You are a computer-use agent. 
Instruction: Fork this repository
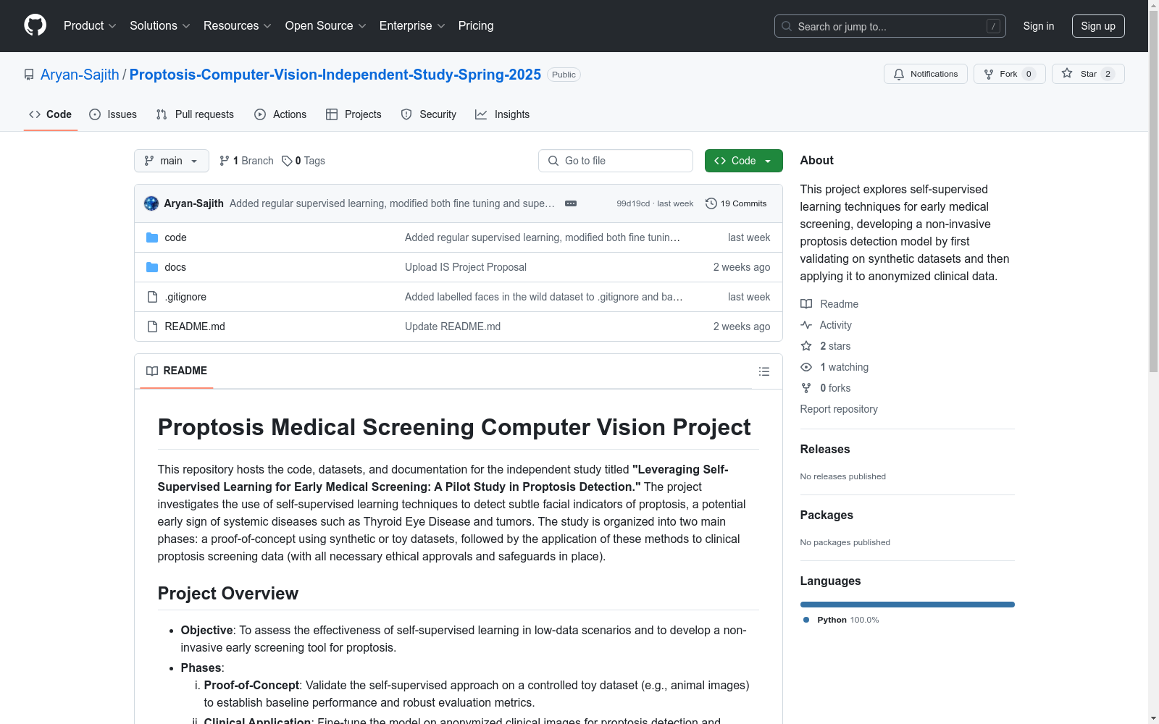coord(1009,74)
